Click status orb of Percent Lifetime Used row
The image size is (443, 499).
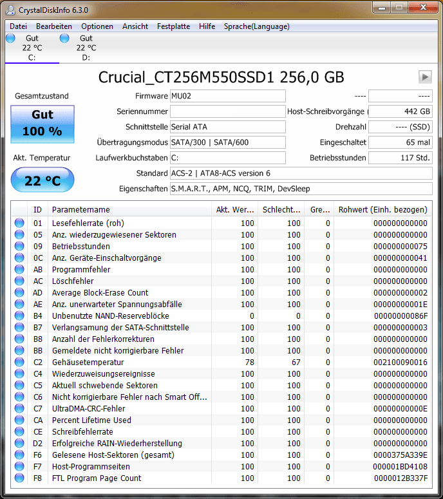(x=19, y=420)
